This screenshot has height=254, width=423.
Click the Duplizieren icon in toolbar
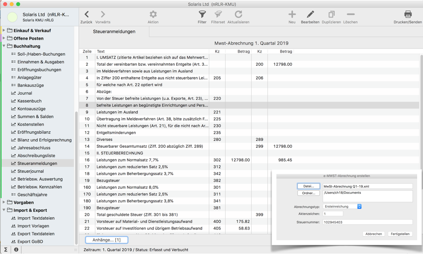[331, 15]
